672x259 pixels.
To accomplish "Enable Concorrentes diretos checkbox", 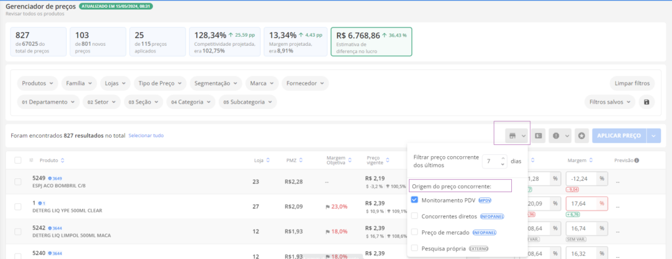I will click(415, 216).
